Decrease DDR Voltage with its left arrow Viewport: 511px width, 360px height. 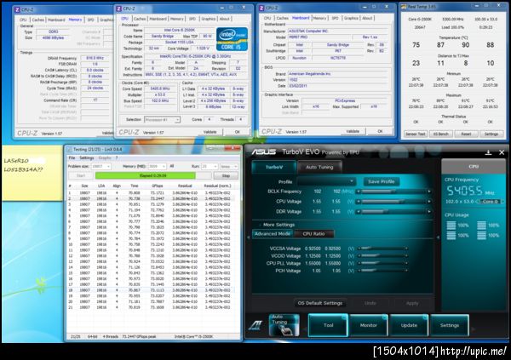tap(359, 212)
